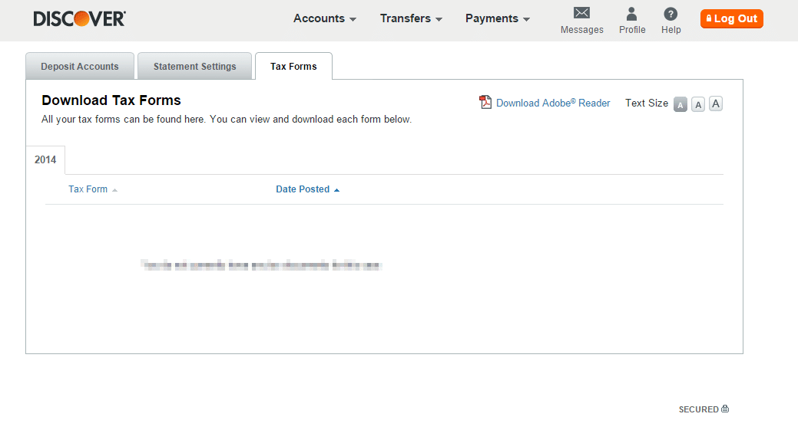Select the small text size button
The image size is (798, 440).
pyautogui.click(x=680, y=105)
